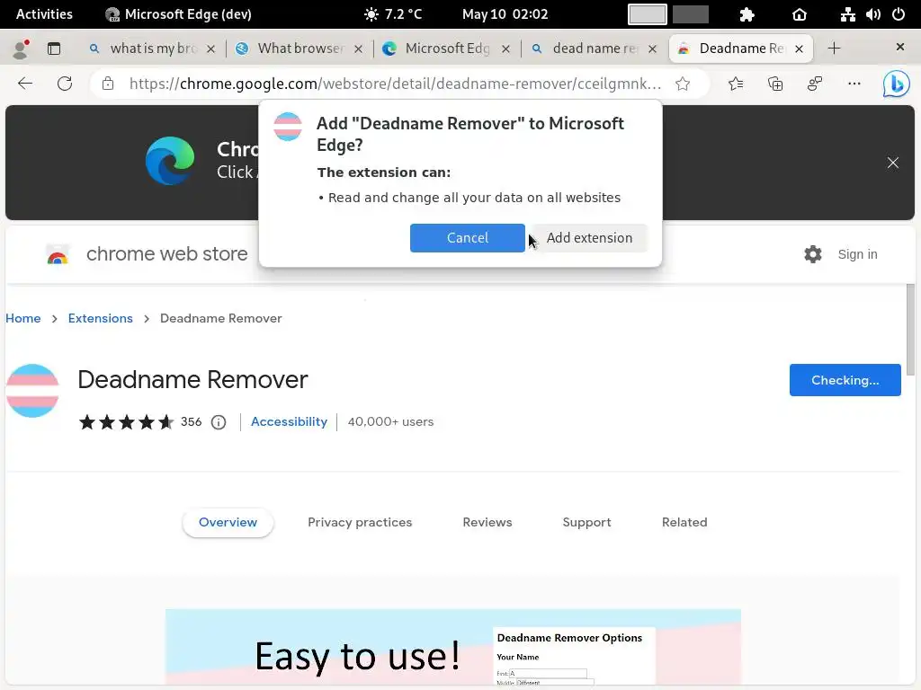Open the 'Easy to use!' screenshot
The width and height of the screenshot is (921, 690).
tap(453, 648)
